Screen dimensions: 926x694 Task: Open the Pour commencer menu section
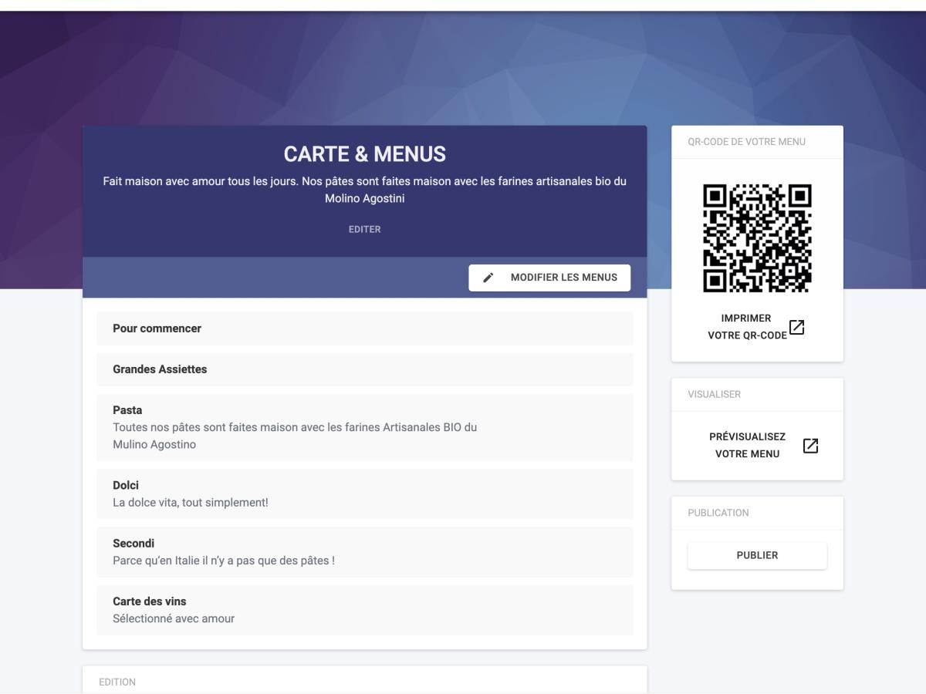pyautogui.click(x=364, y=328)
